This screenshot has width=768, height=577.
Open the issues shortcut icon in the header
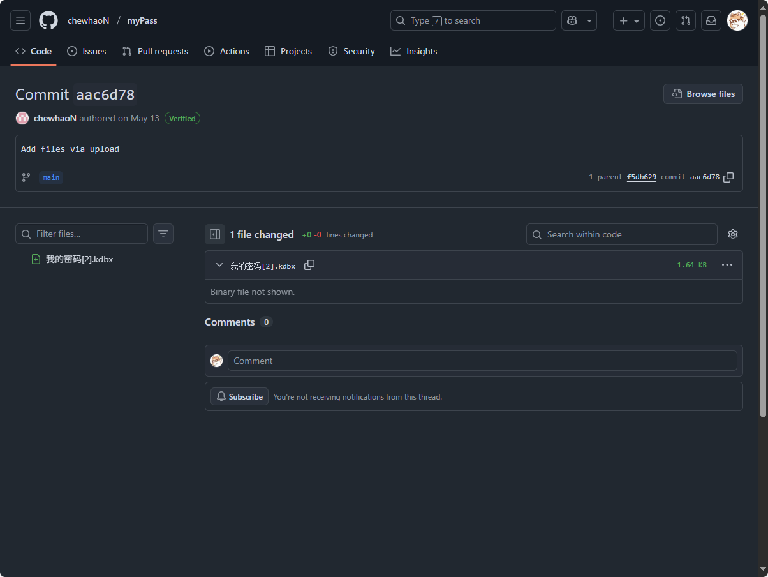(x=660, y=20)
